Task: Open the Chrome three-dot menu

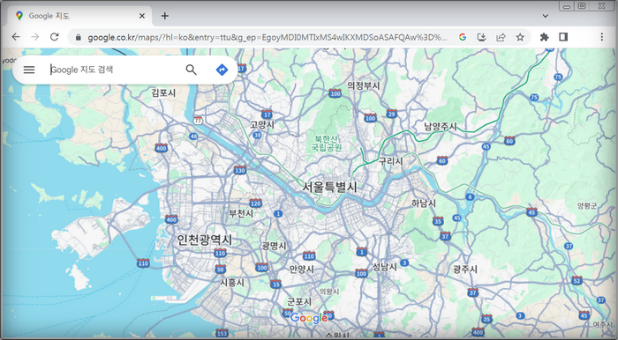Action: pyautogui.click(x=601, y=37)
